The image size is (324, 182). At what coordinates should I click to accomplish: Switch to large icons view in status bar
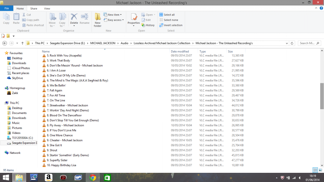320,170
